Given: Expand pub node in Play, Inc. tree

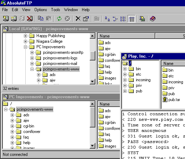Looking at the screenshot, I should pyautogui.click(x=125, y=91).
